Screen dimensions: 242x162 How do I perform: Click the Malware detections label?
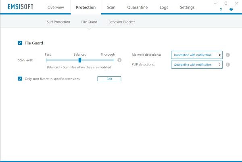pos(146,55)
